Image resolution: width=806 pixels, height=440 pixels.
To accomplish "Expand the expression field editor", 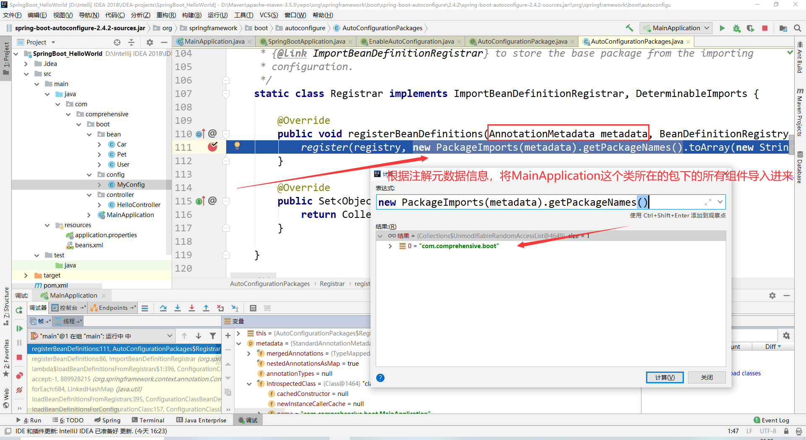I will pyautogui.click(x=708, y=202).
